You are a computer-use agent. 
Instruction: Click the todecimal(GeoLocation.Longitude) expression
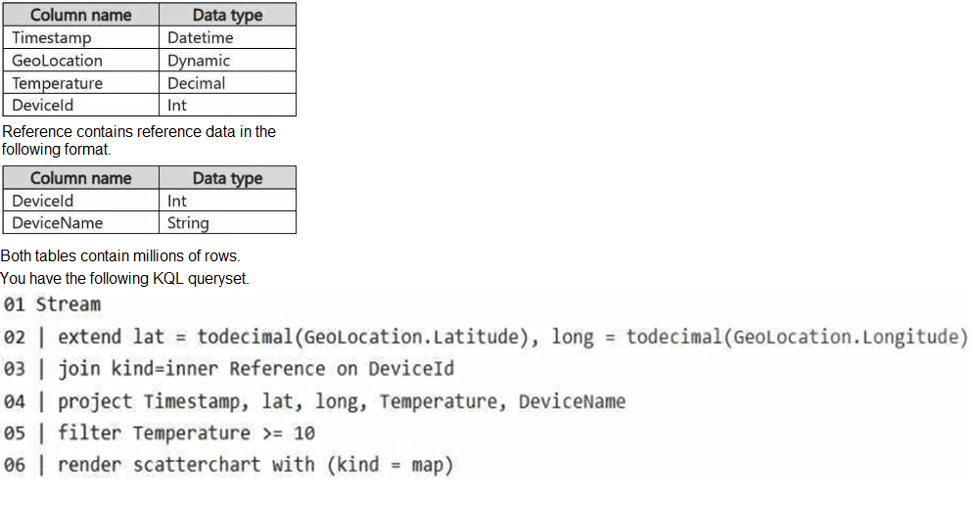(797, 337)
